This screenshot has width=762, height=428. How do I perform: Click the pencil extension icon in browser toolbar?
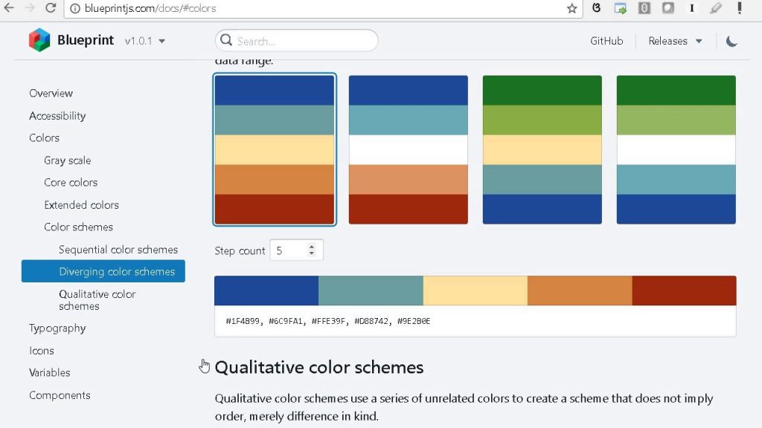click(x=715, y=7)
